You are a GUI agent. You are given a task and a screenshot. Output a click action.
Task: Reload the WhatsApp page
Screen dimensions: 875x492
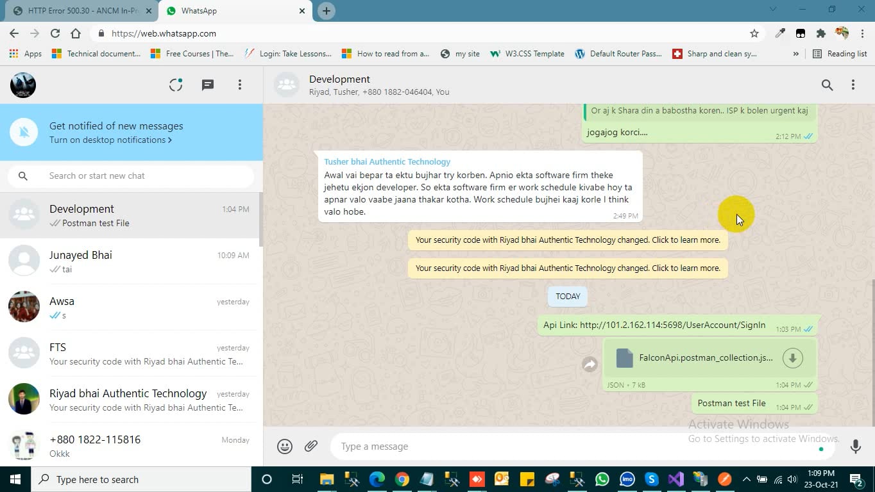(55, 33)
